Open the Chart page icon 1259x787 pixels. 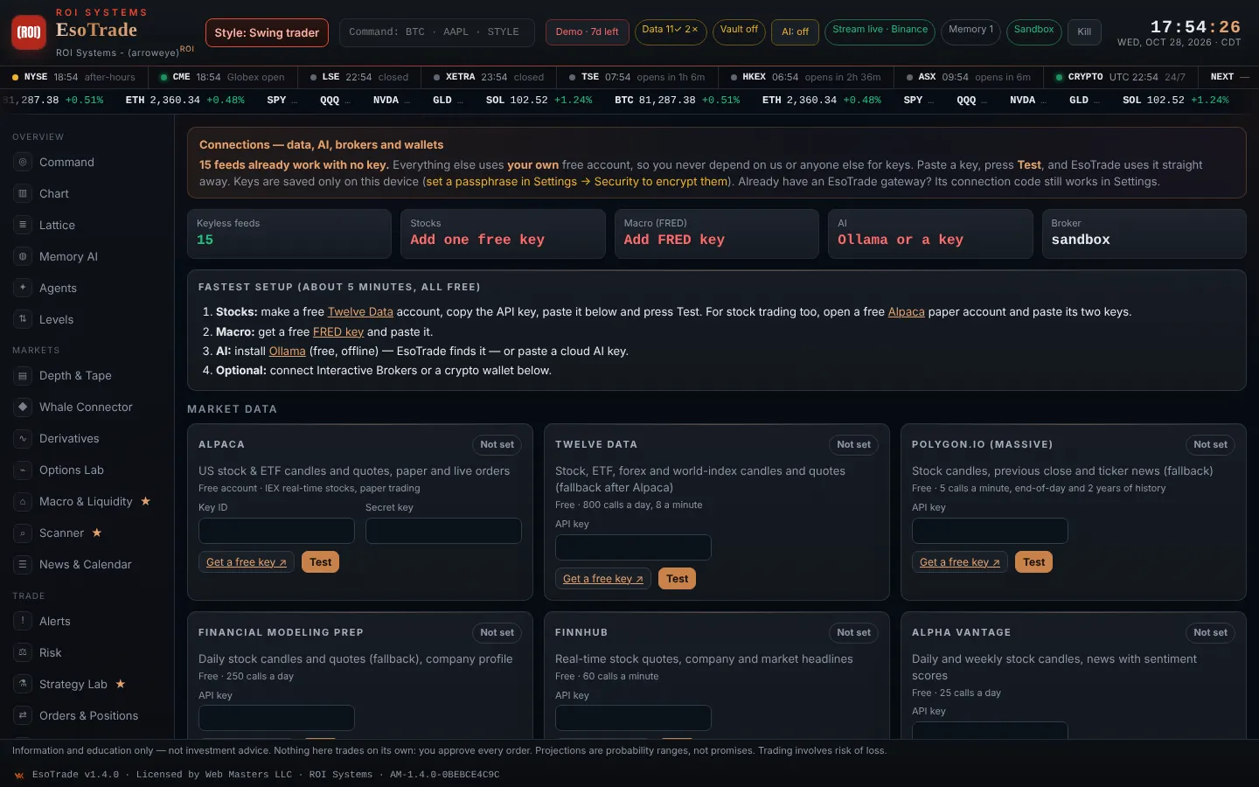coord(23,193)
